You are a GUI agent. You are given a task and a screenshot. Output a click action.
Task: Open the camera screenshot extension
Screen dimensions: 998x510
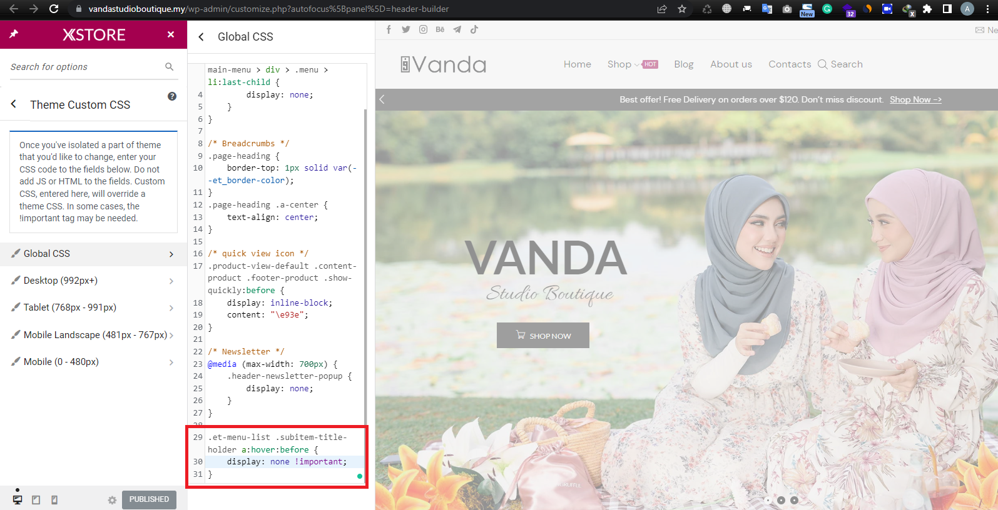[x=787, y=9]
